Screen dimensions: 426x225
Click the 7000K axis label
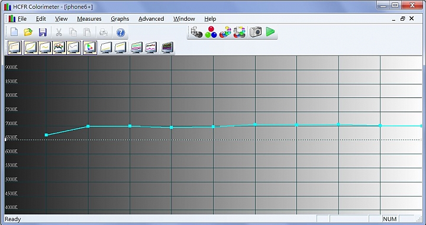[11, 123]
